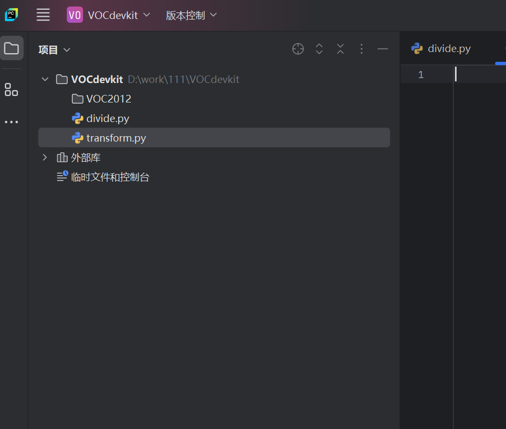Open project panel options via kebab menu icon

click(x=361, y=49)
